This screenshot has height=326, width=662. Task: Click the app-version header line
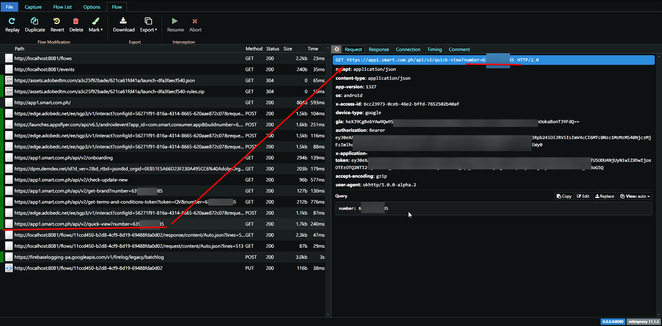(x=356, y=87)
